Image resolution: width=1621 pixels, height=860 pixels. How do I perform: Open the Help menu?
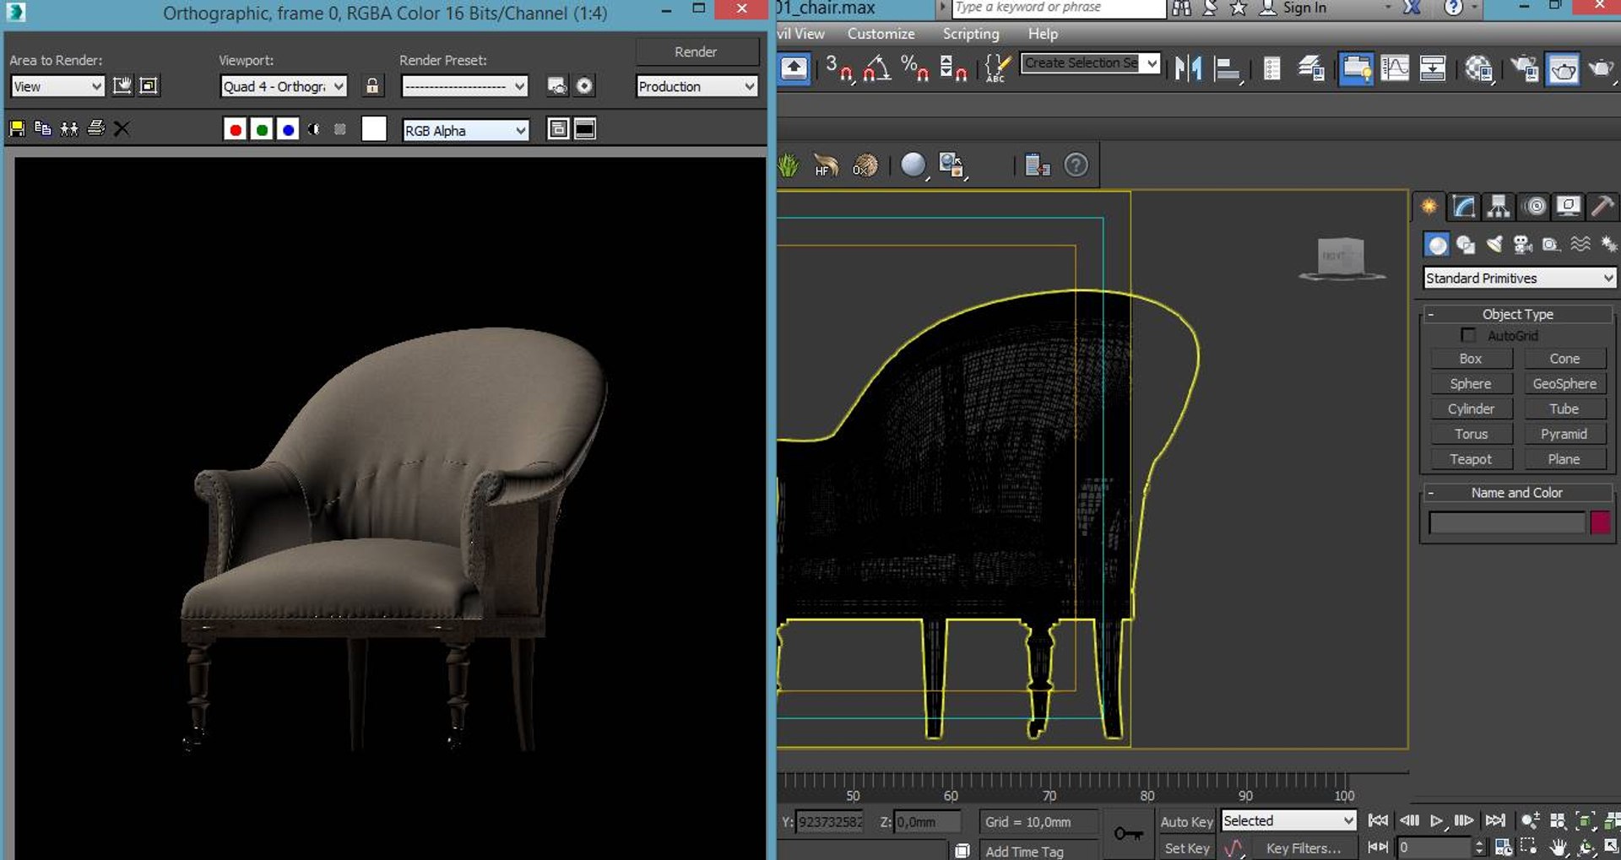tap(1043, 34)
